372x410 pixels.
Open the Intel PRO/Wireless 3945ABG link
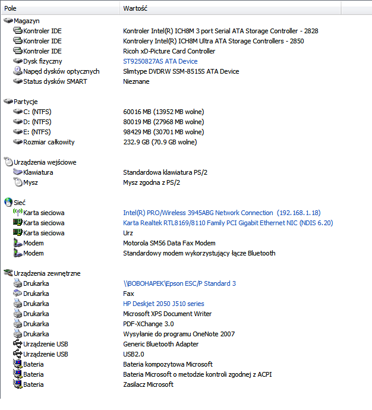click(222, 213)
